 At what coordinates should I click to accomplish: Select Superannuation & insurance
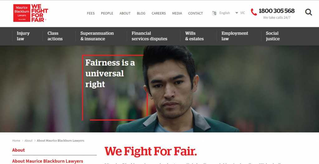tap(97, 36)
